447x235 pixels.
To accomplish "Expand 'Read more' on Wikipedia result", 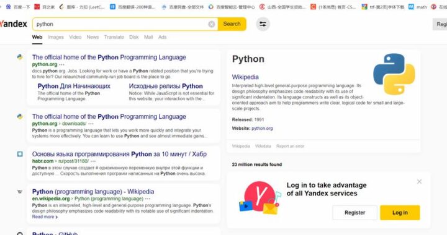I will [45, 217].
